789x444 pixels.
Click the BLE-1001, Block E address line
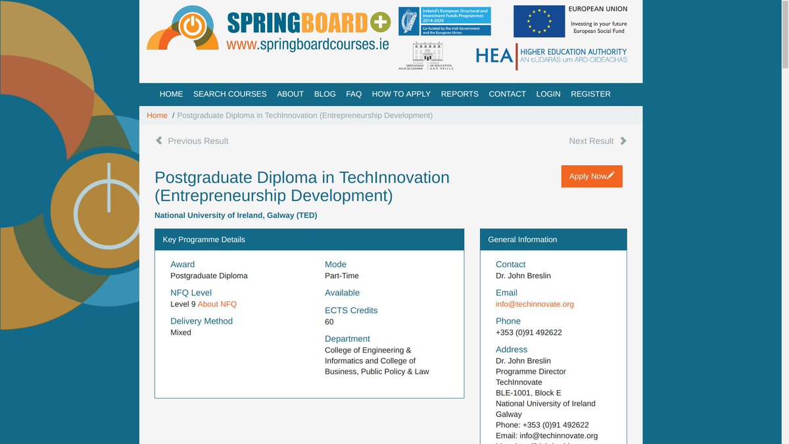530,393
